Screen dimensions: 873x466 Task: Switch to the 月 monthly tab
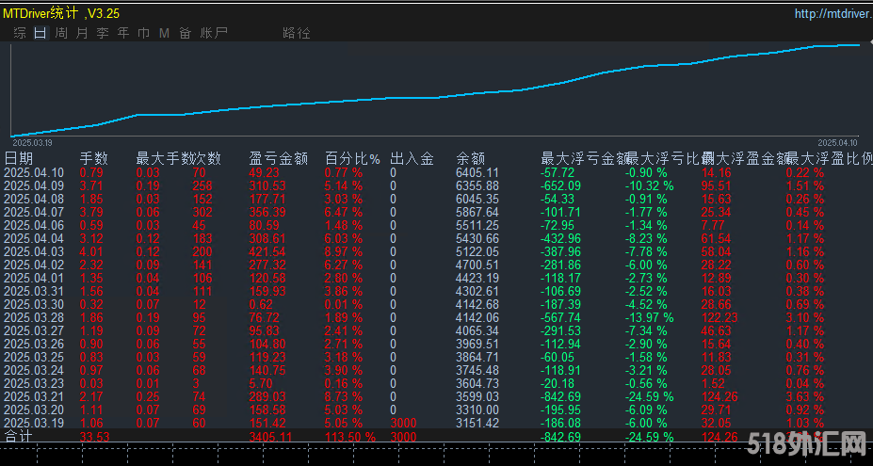(x=82, y=33)
